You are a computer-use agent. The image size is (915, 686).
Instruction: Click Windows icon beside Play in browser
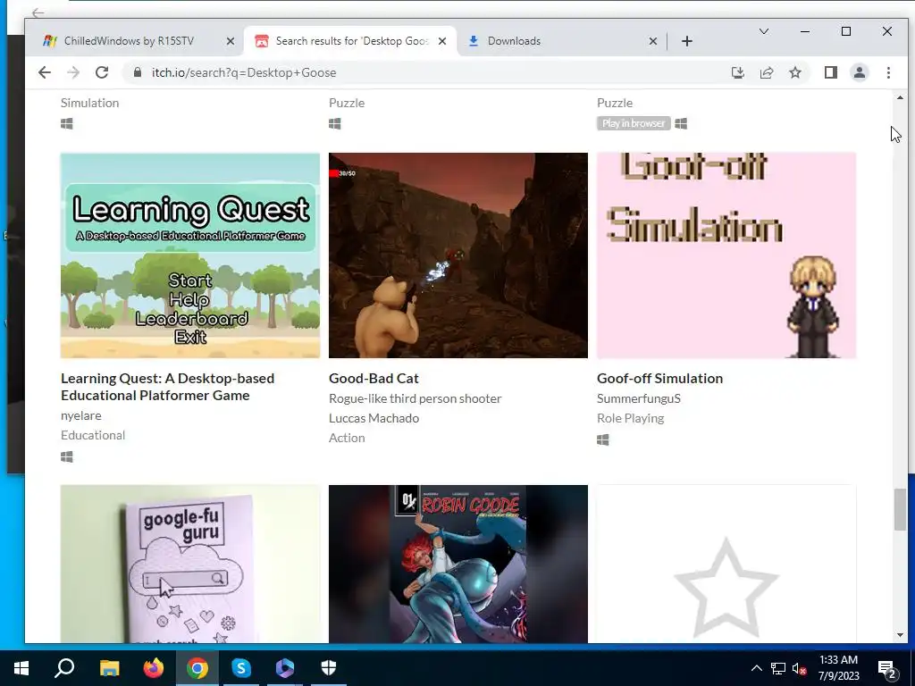[680, 123]
